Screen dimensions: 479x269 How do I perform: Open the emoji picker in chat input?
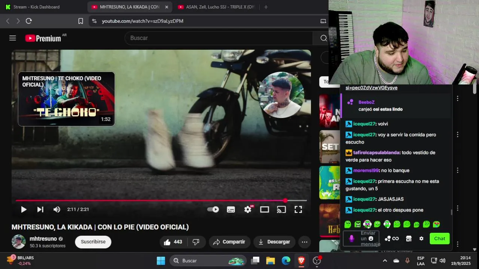point(371,238)
